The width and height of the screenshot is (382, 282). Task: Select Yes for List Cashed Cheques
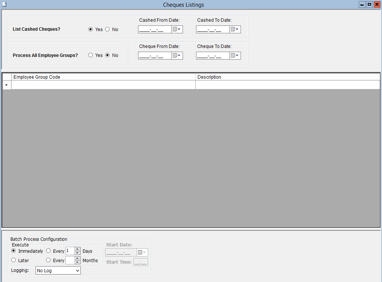91,30
